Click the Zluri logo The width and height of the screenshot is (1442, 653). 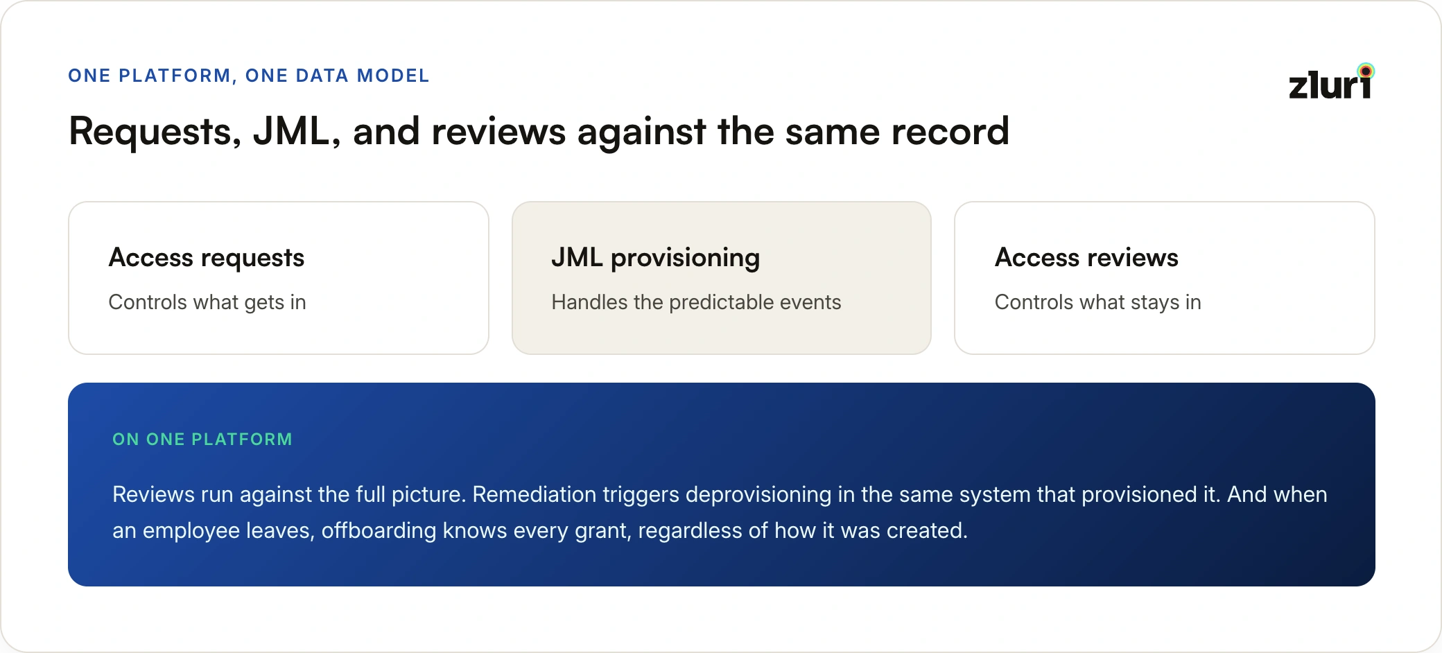[x=1331, y=82]
